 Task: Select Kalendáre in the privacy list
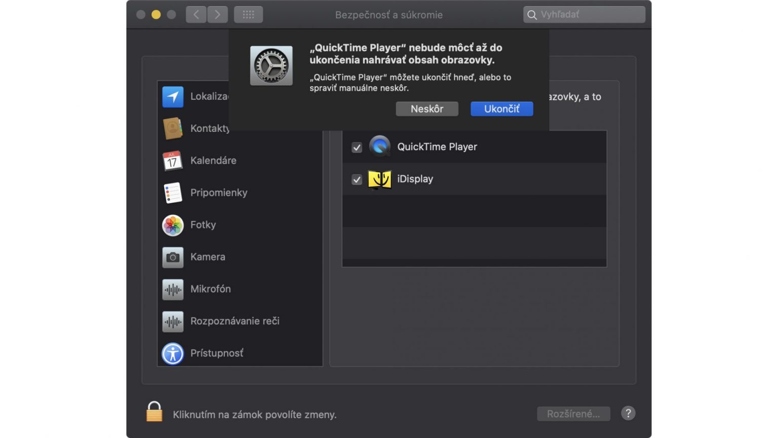point(240,161)
